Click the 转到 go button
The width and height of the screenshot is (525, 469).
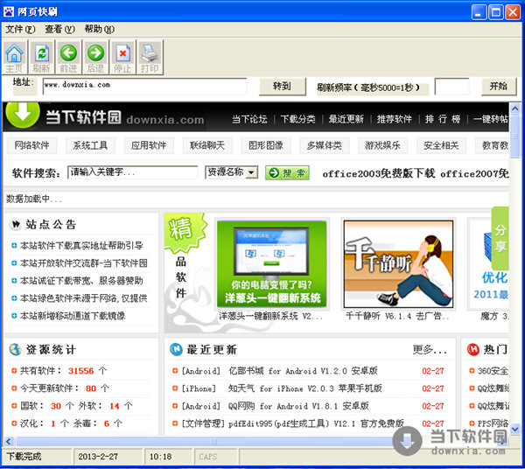(283, 87)
